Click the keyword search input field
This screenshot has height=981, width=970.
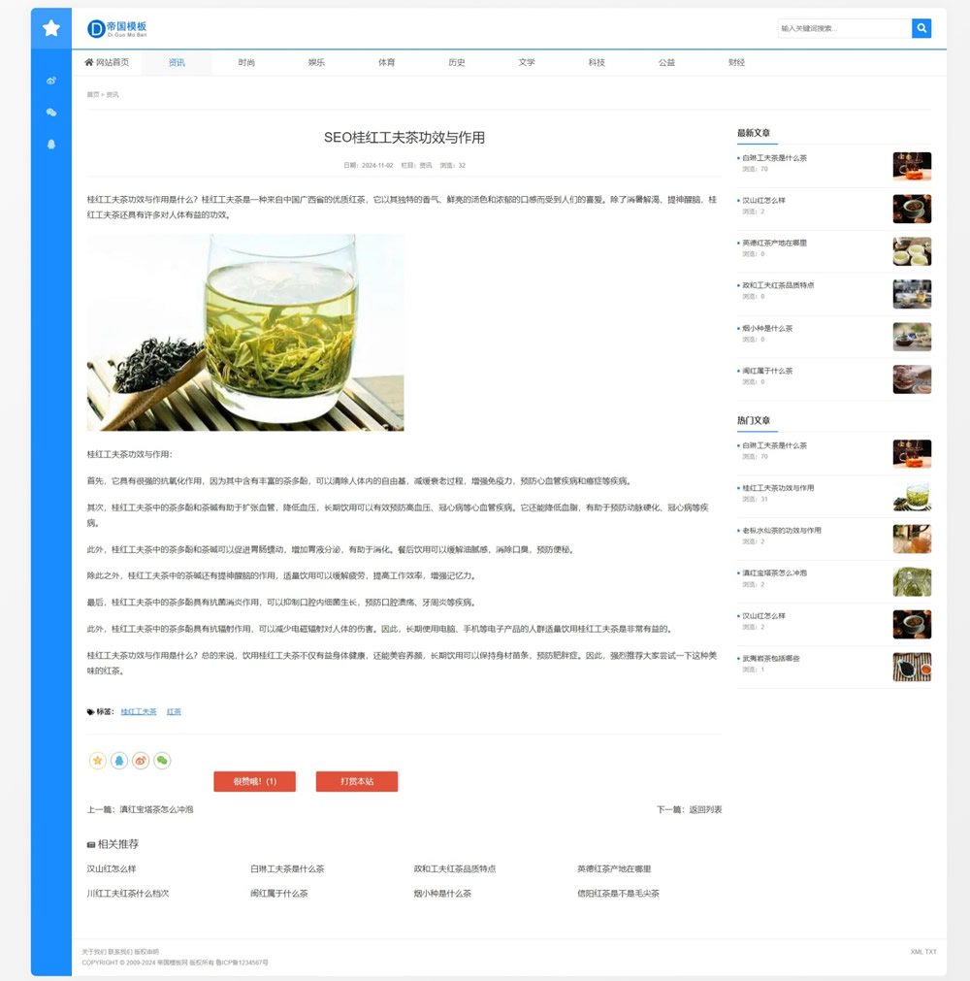[843, 28]
